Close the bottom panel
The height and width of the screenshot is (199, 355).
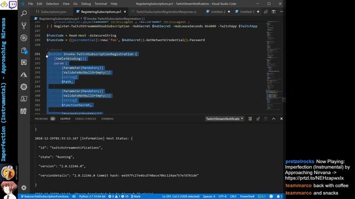click(x=281, y=119)
